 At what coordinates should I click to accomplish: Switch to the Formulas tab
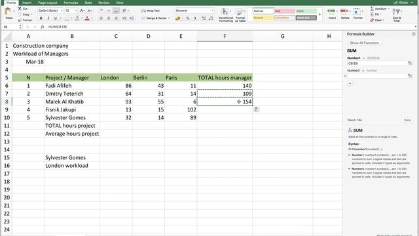point(71,3)
